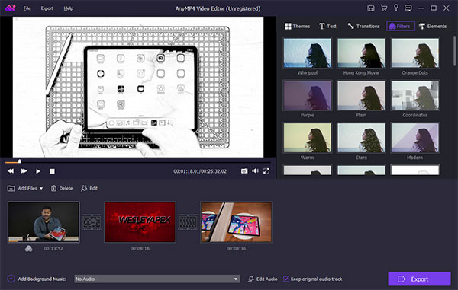Switch to the Themes tab
458x290 pixels.
tap(297, 26)
